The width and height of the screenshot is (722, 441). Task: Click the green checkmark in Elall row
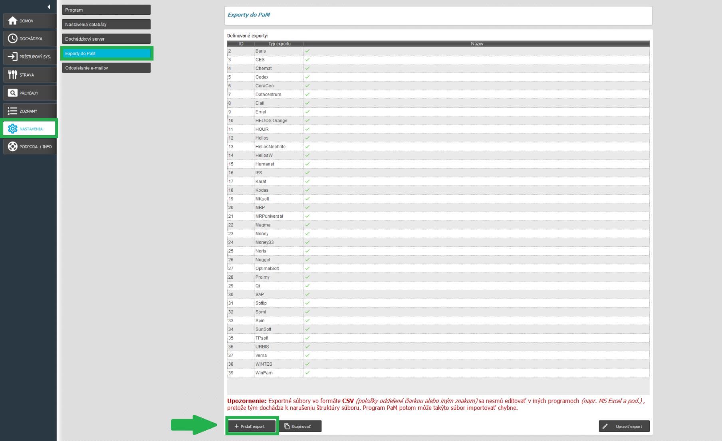(307, 103)
